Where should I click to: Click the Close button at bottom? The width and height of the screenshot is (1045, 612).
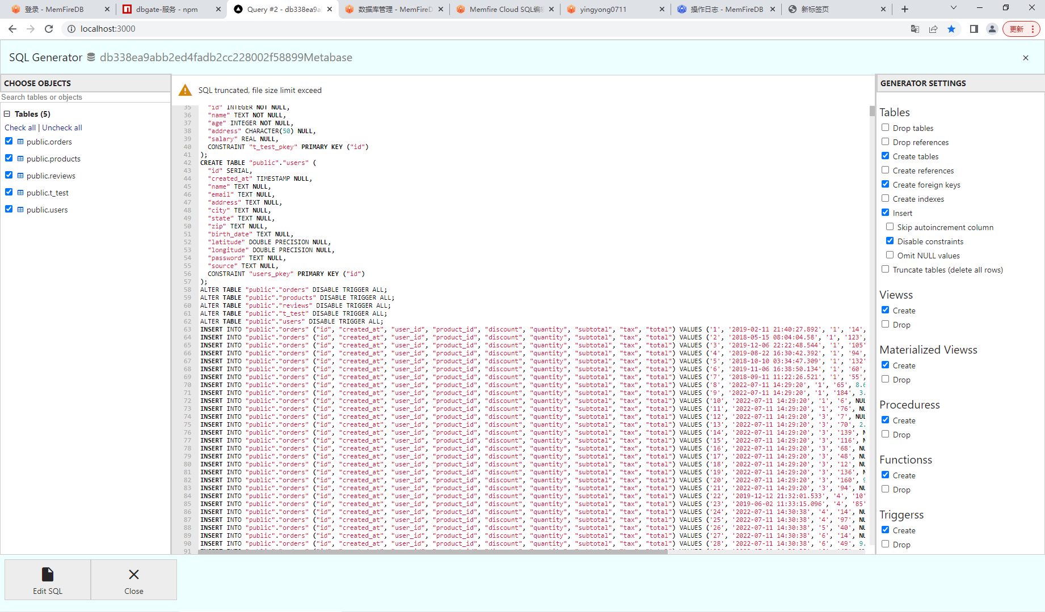tap(134, 580)
